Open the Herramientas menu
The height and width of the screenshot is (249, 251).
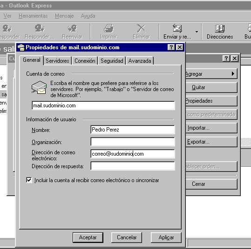tap(33, 16)
